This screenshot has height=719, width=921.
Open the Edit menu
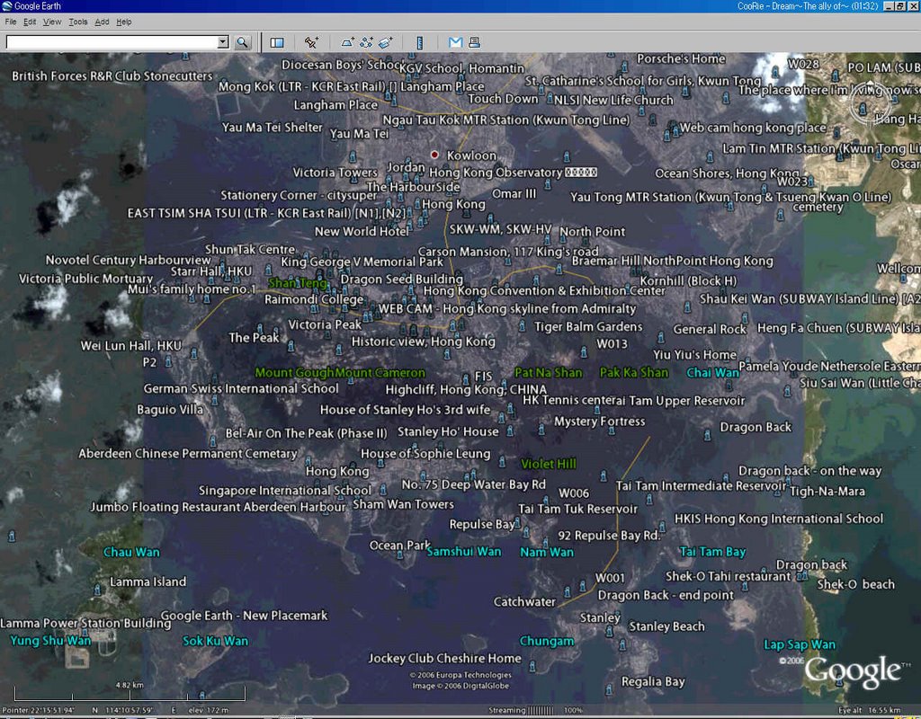click(x=30, y=22)
